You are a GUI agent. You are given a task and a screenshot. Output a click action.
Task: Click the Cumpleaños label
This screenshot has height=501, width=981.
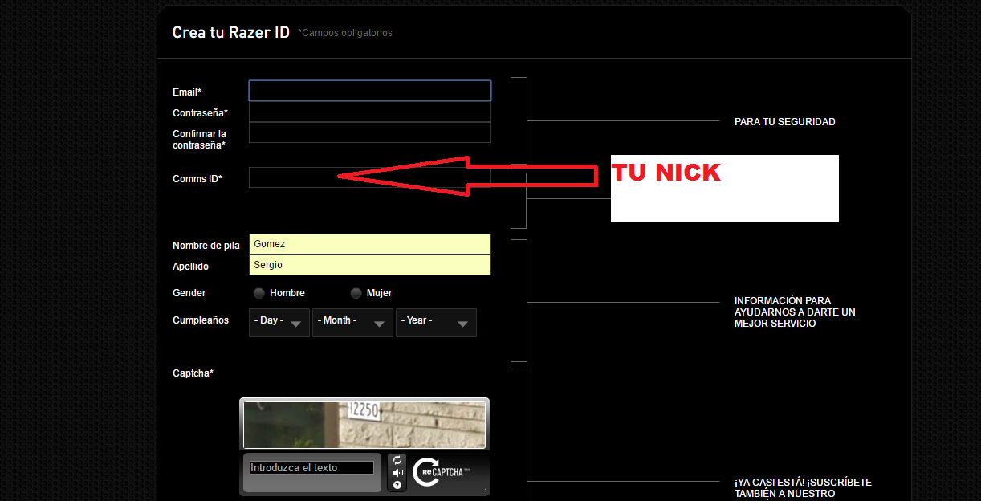tap(201, 320)
